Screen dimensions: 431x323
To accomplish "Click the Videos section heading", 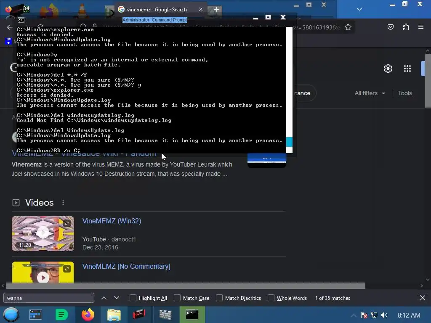I will (39, 203).
